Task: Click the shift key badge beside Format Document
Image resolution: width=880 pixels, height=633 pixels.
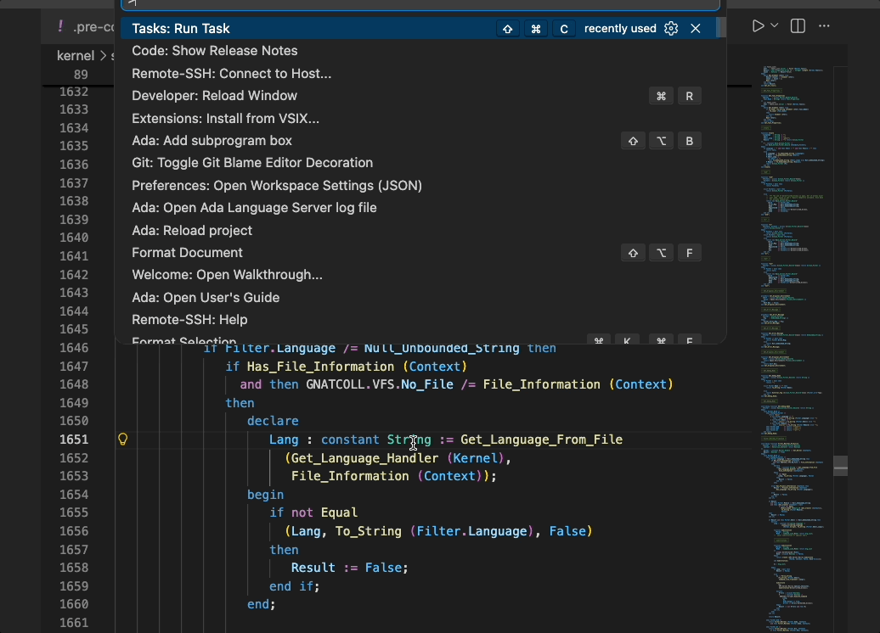Action: [633, 252]
